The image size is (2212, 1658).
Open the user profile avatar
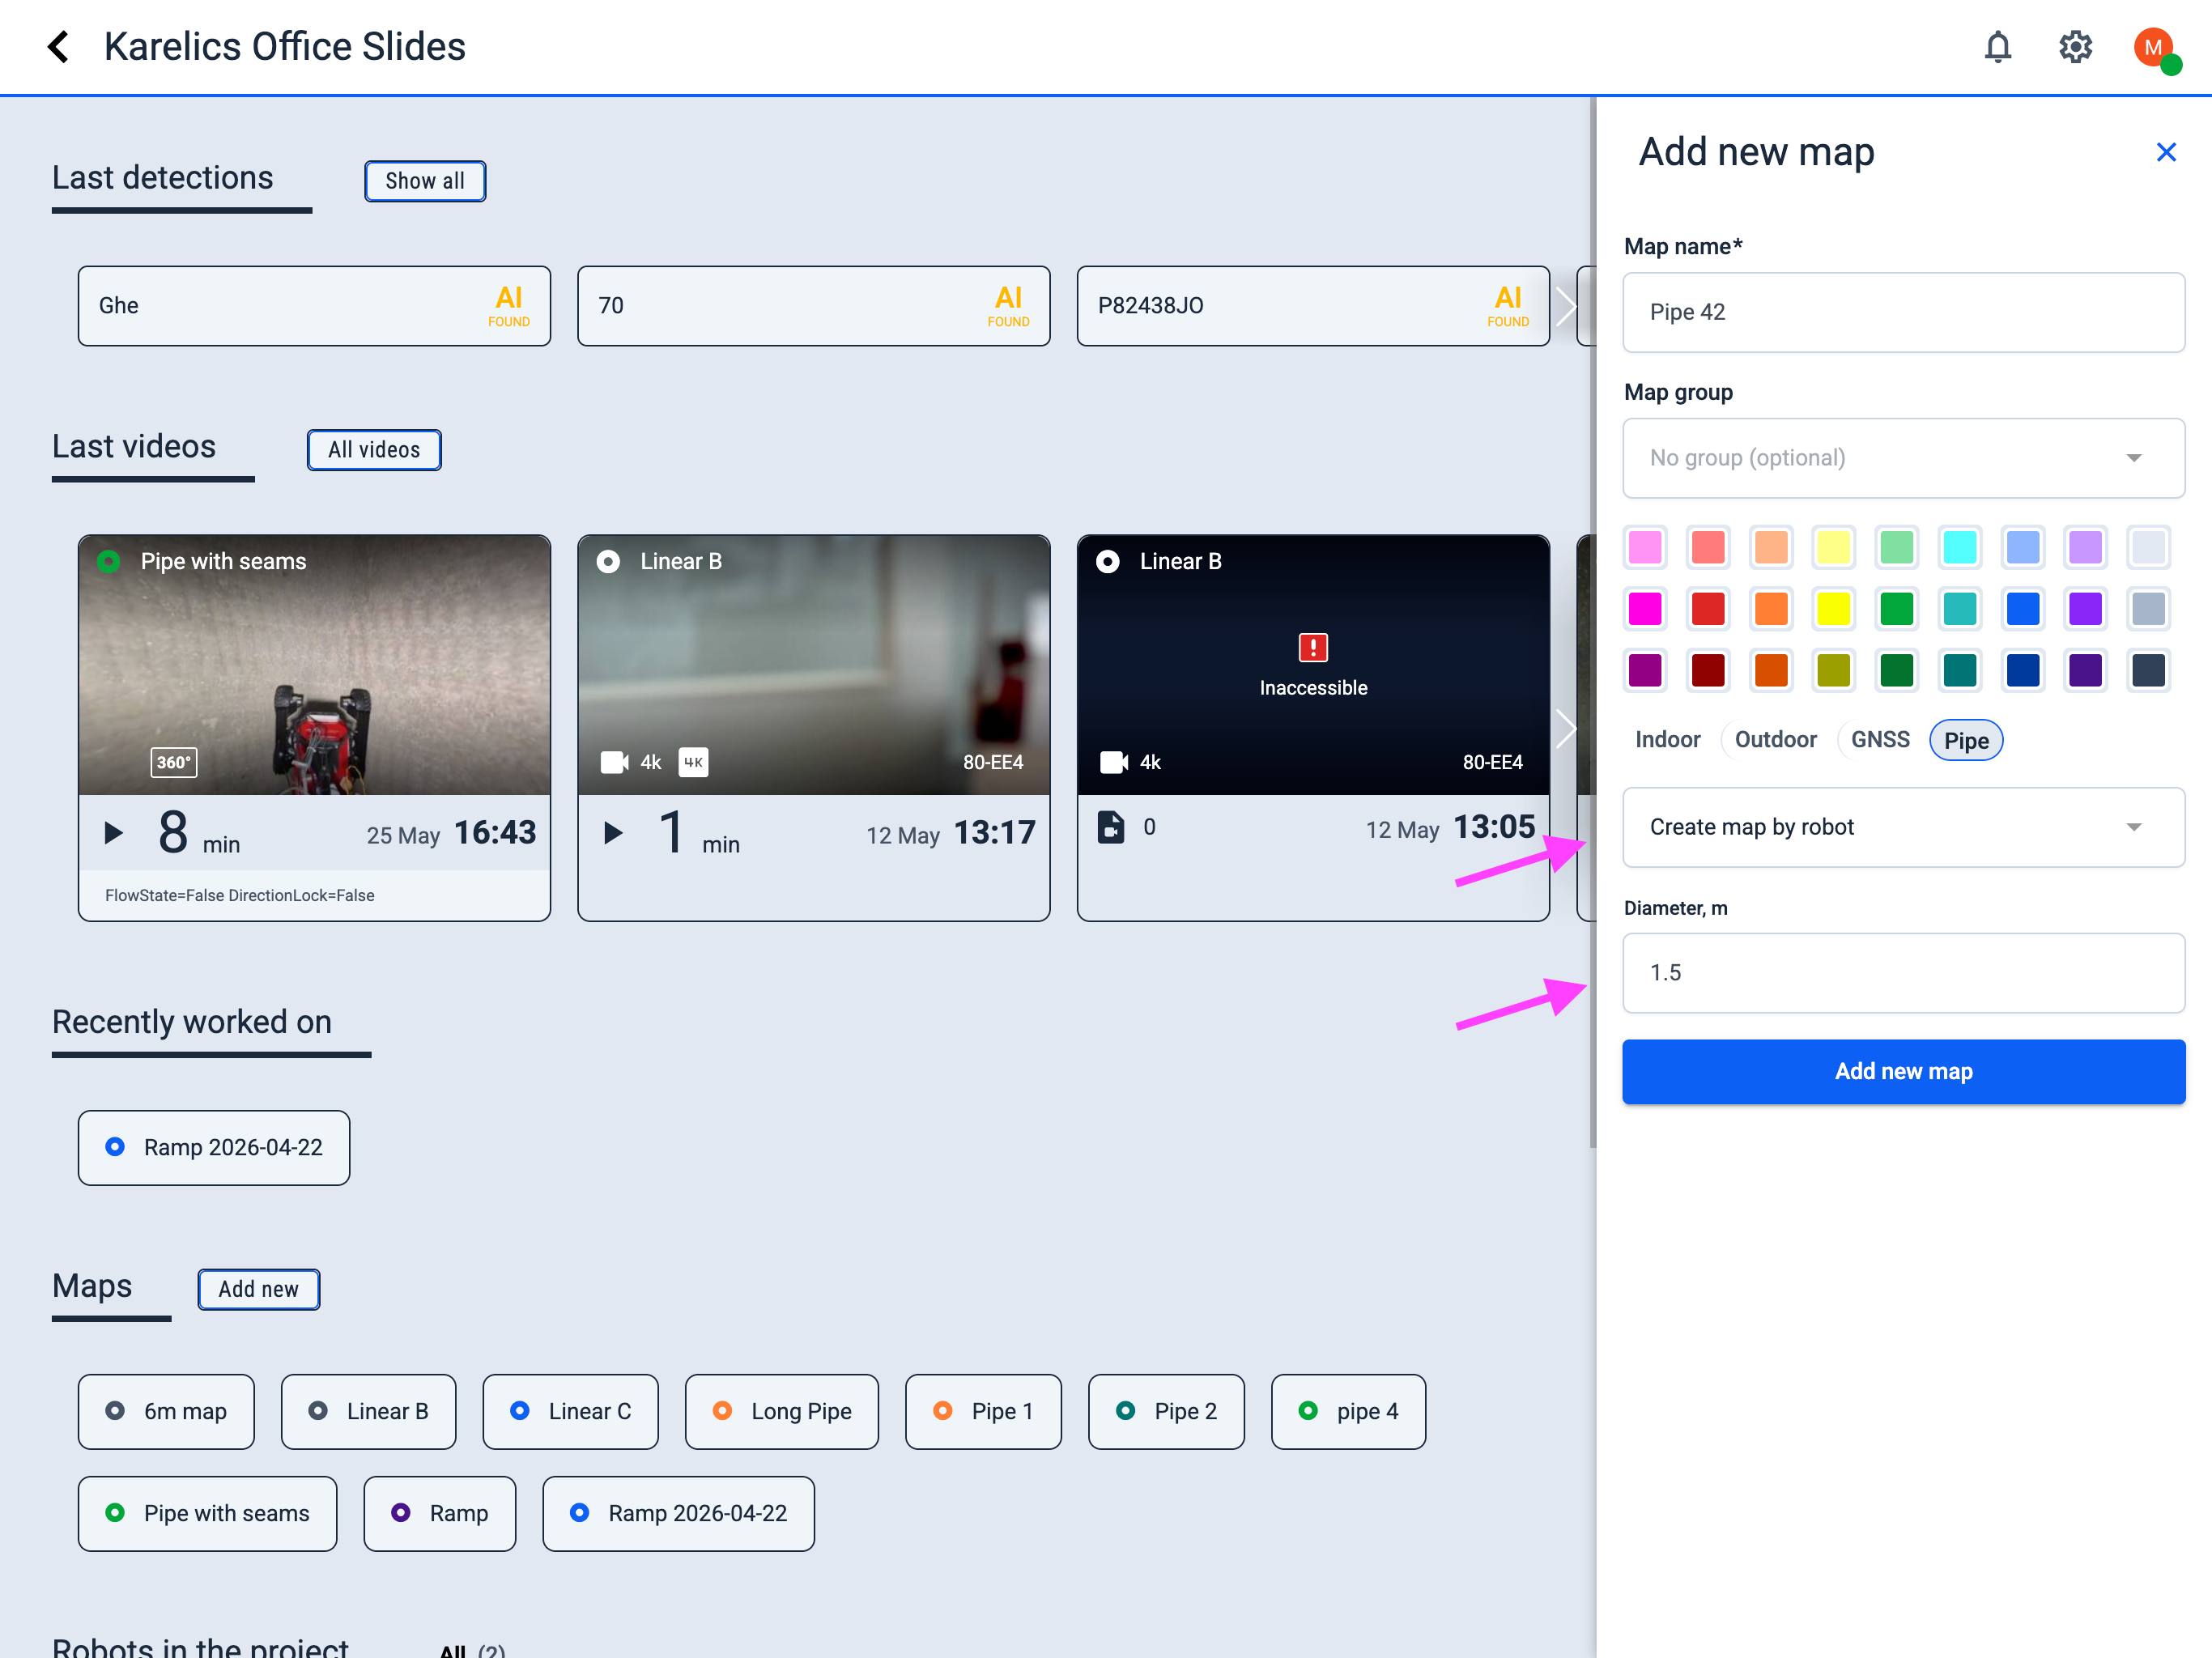pos(2155,48)
